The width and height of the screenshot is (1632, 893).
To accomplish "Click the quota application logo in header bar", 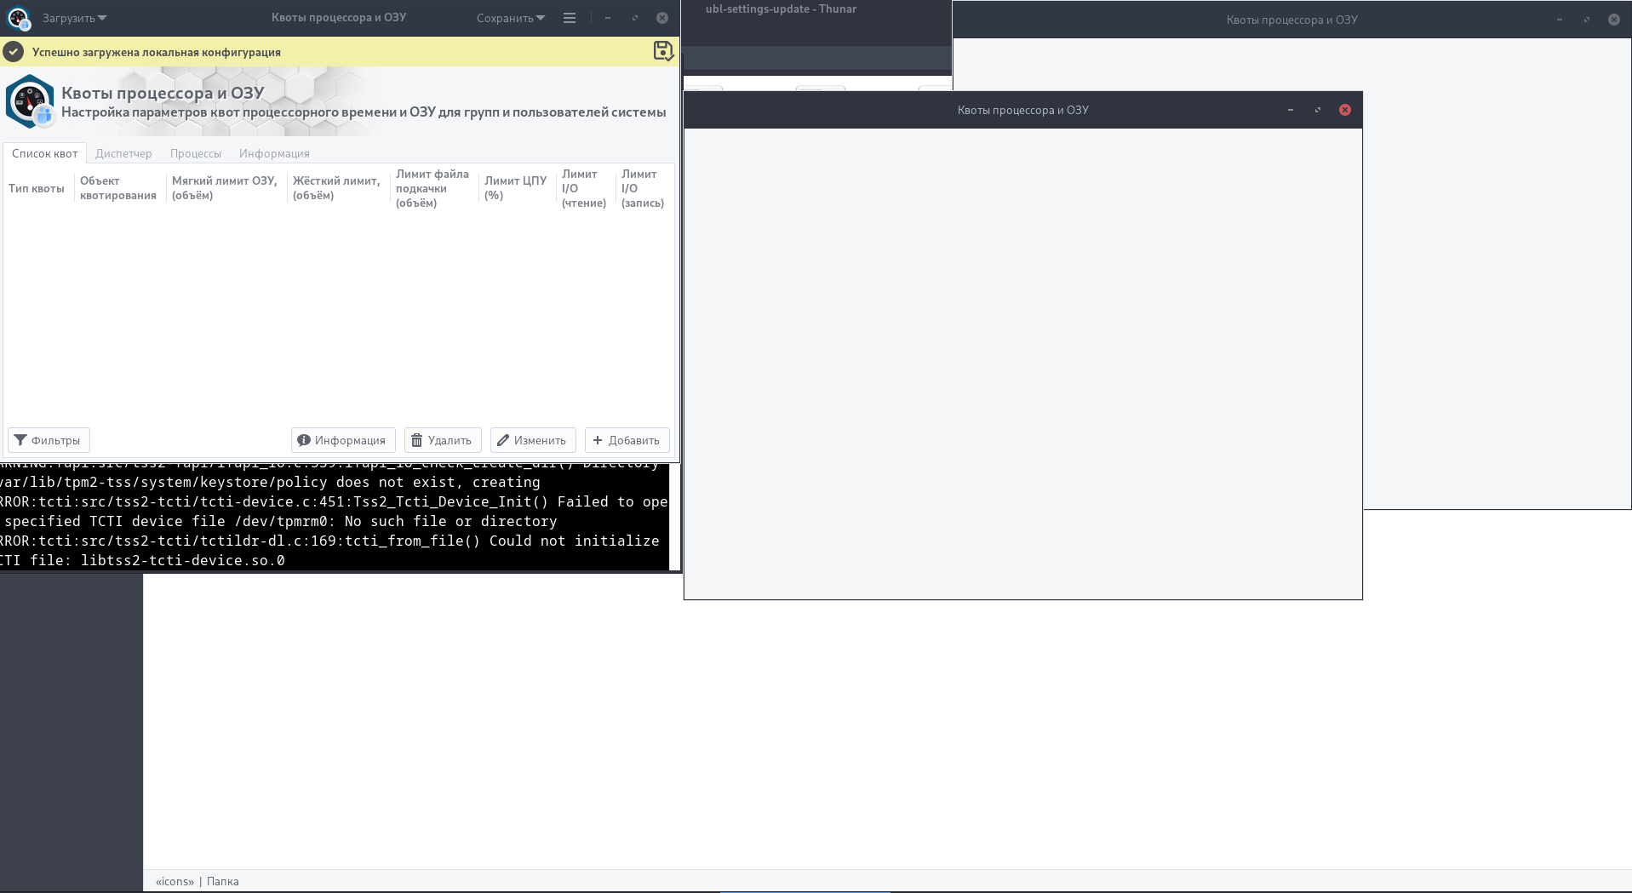I will coord(18,18).
